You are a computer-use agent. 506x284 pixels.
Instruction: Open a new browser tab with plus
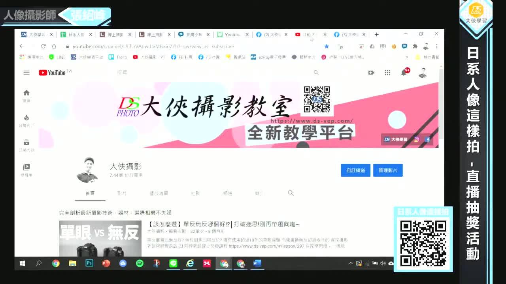(376, 34)
